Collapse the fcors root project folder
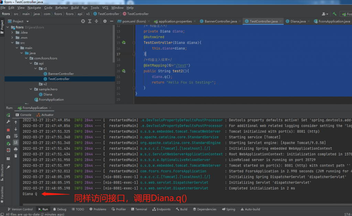 point(8,27)
